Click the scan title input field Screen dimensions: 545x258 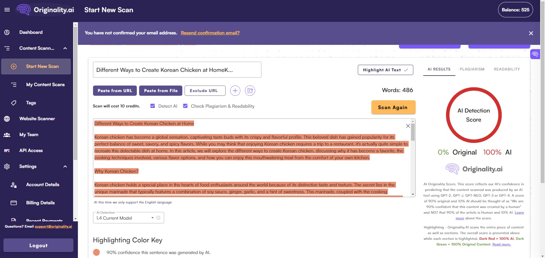(177, 70)
